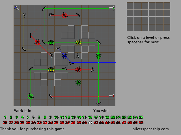Click the first slot of the inventory grid
This screenshot has height=135, width=181.
(130, 6)
